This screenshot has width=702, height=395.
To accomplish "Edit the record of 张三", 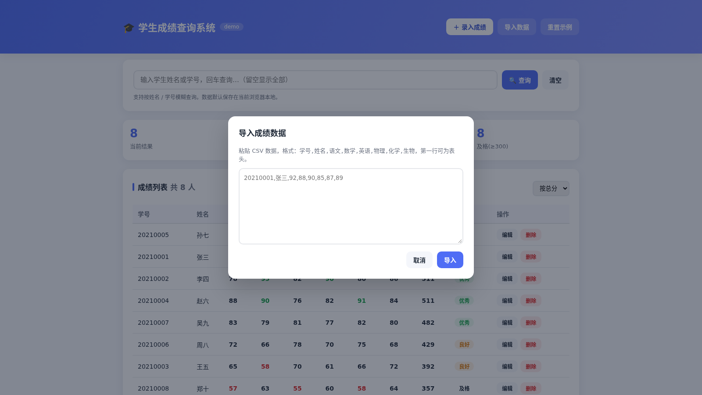I will 507,257.
